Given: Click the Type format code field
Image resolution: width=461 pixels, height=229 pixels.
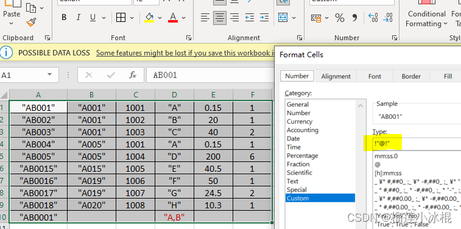Looking at the screenshot, I should click(417, 144).
